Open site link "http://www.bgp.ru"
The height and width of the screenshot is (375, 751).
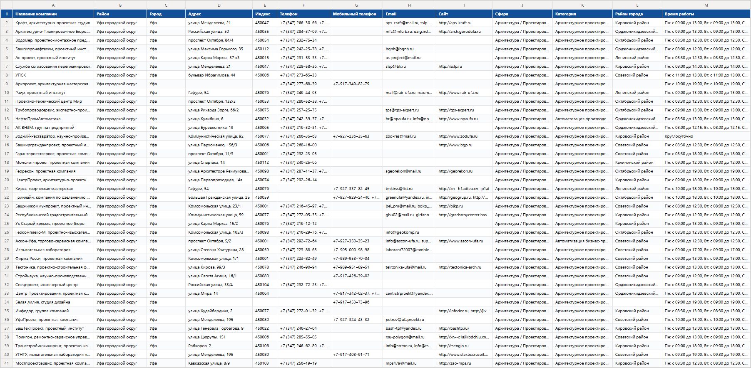pyautogui.click(x=455, y=145)
